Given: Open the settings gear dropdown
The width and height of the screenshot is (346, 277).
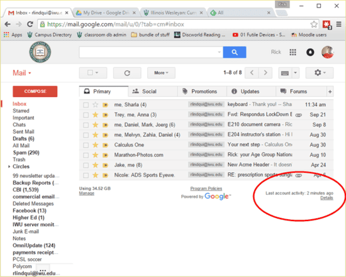Looking at the screenshot, I should point(320,73).
